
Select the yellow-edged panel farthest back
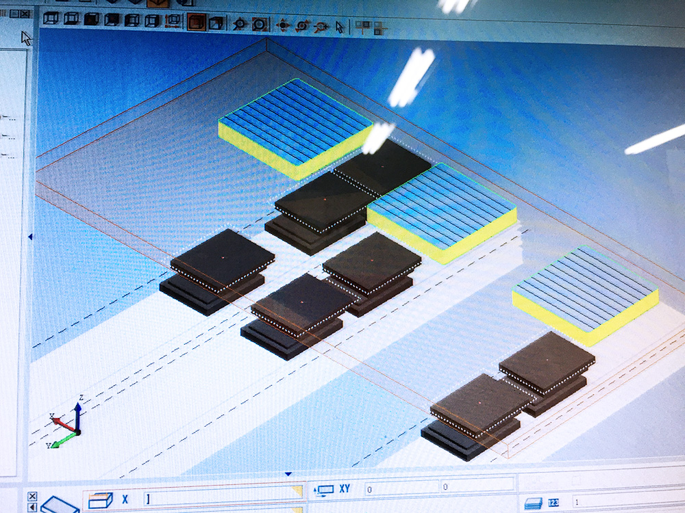[x=295, y=129]
